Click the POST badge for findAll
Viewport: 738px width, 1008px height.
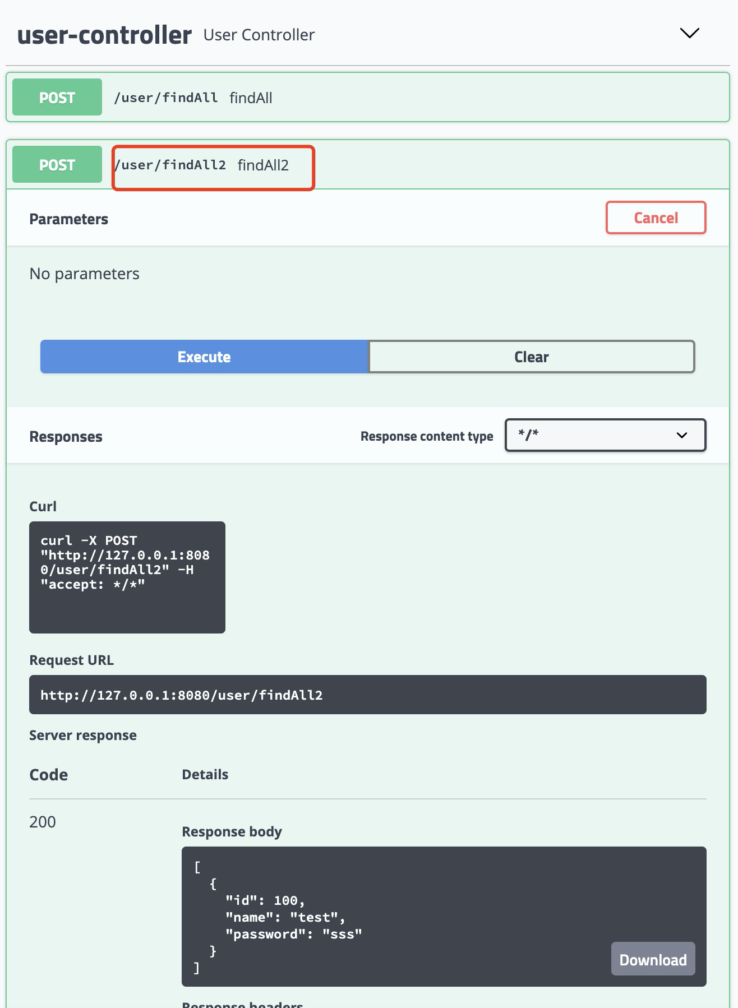pos(57,98)
